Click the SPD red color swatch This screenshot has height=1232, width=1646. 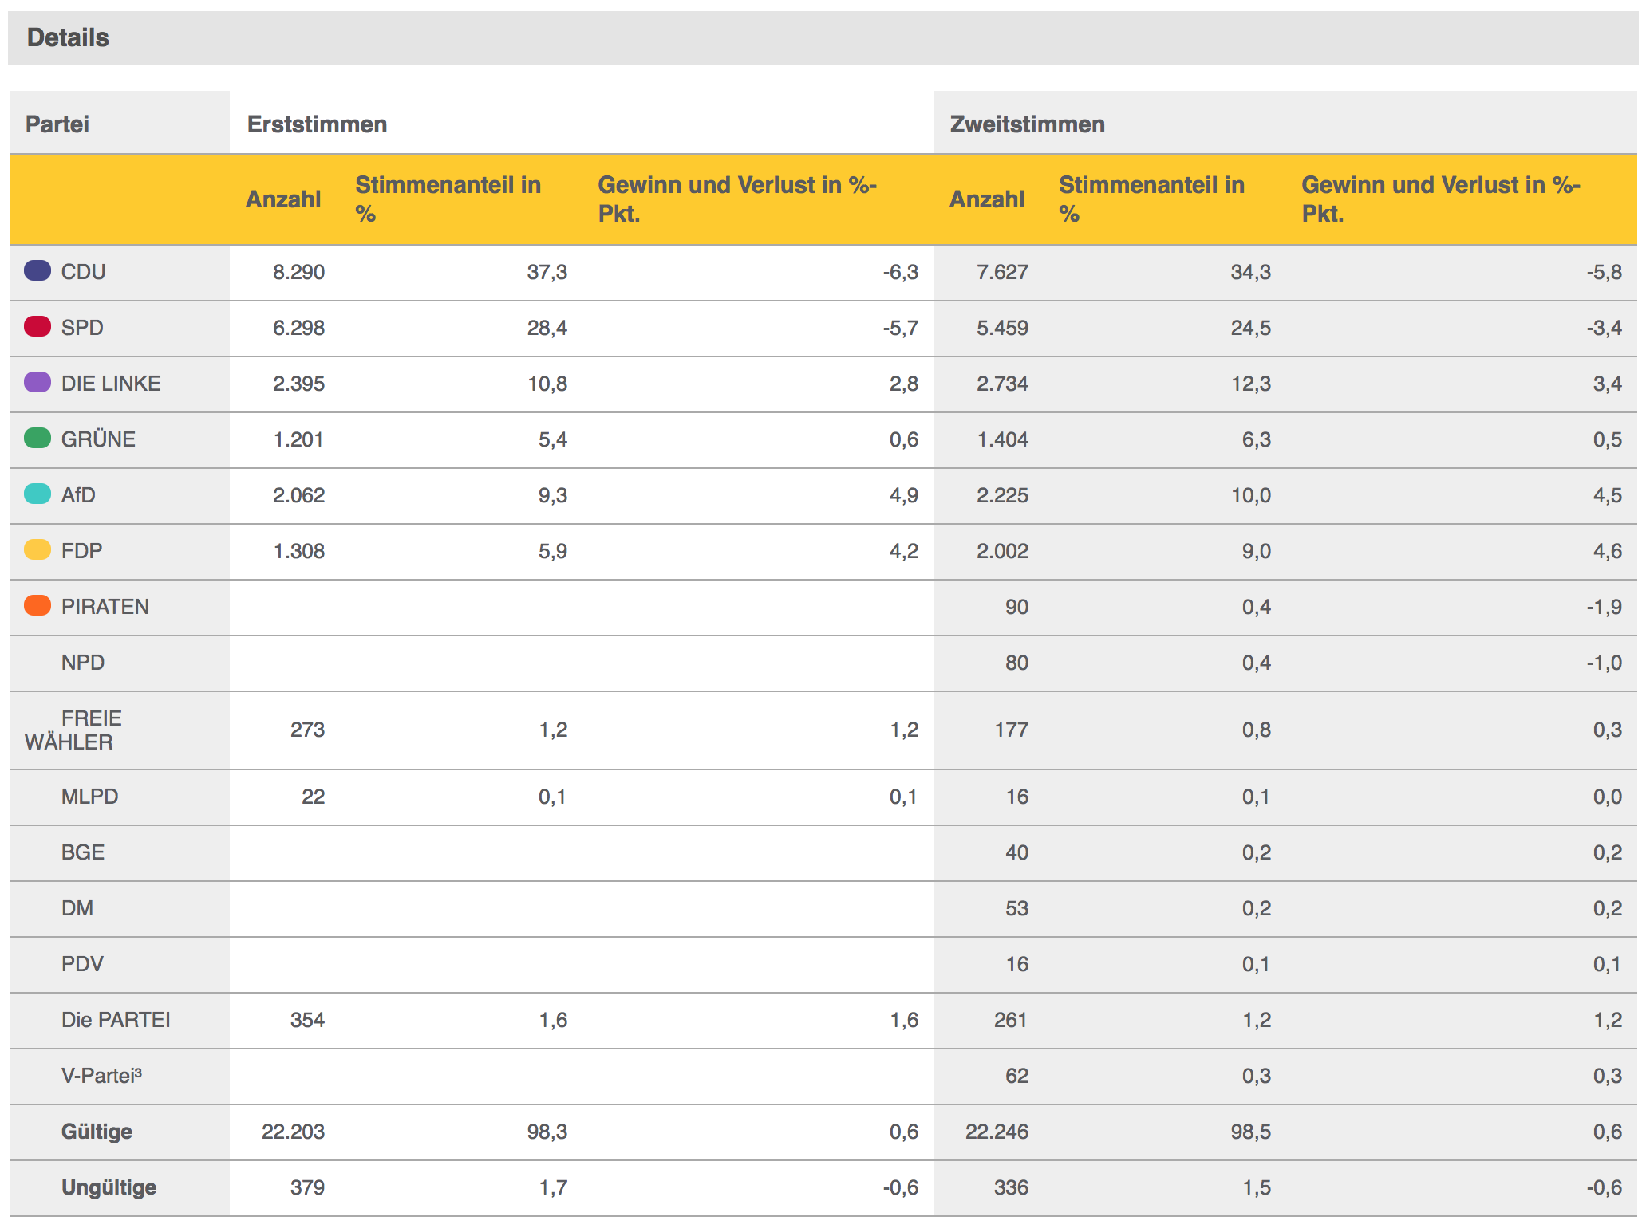pos(37,326)
